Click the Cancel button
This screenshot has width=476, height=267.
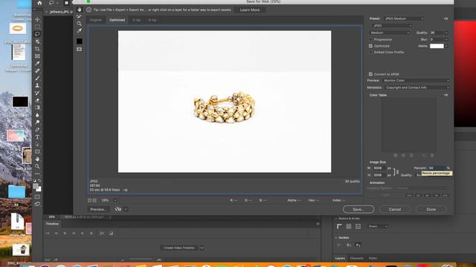click(395, 209)
